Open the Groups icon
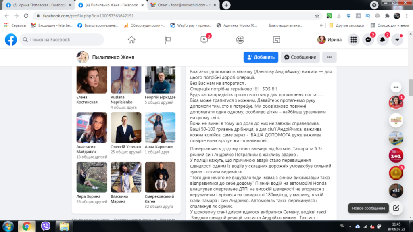Image resolution: width=413 pixels, height=232 pixels. point(240,40)
